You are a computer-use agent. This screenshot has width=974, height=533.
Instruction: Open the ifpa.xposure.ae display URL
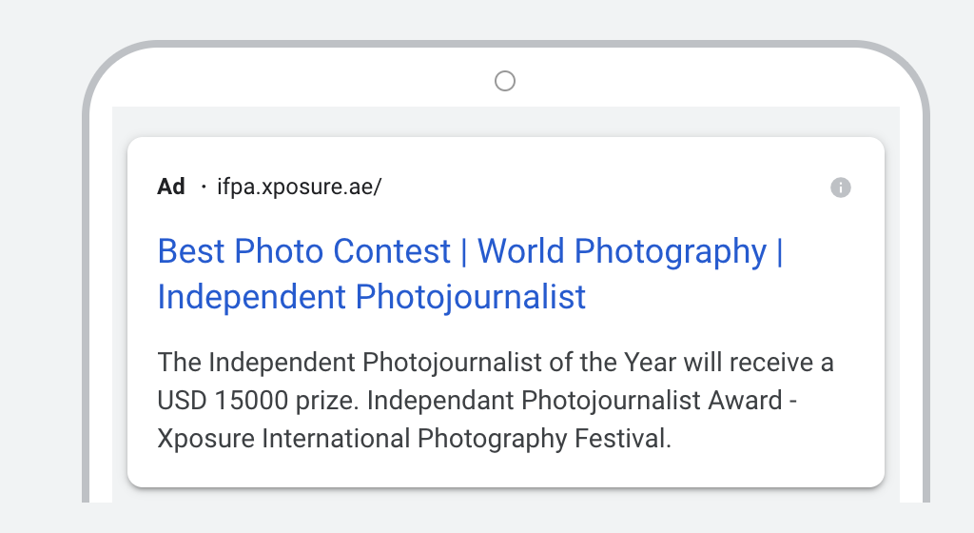pos(300,187)
